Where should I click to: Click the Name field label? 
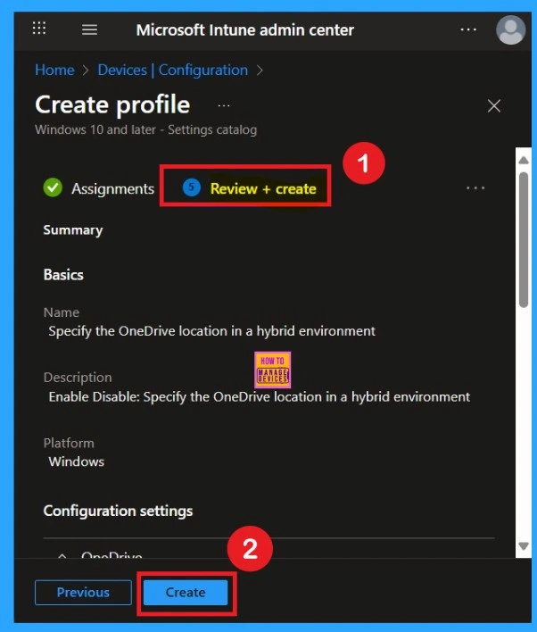tap(62, 312)
